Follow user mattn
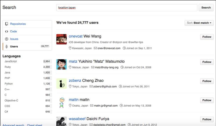The image size is (216, 126). 207,100
